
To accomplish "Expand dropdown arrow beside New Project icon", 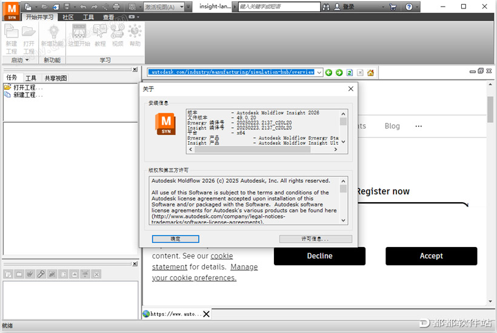I will pos(36,7).
